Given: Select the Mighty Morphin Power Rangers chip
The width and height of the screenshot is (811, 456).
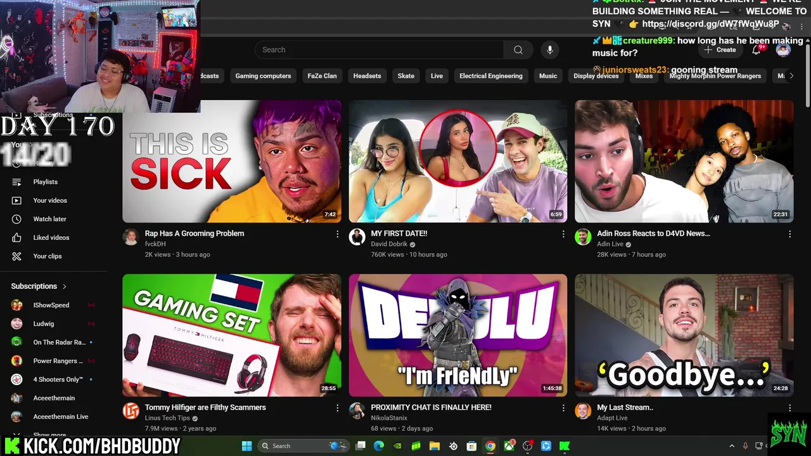Looking at the screenshot, I should 715,76.
